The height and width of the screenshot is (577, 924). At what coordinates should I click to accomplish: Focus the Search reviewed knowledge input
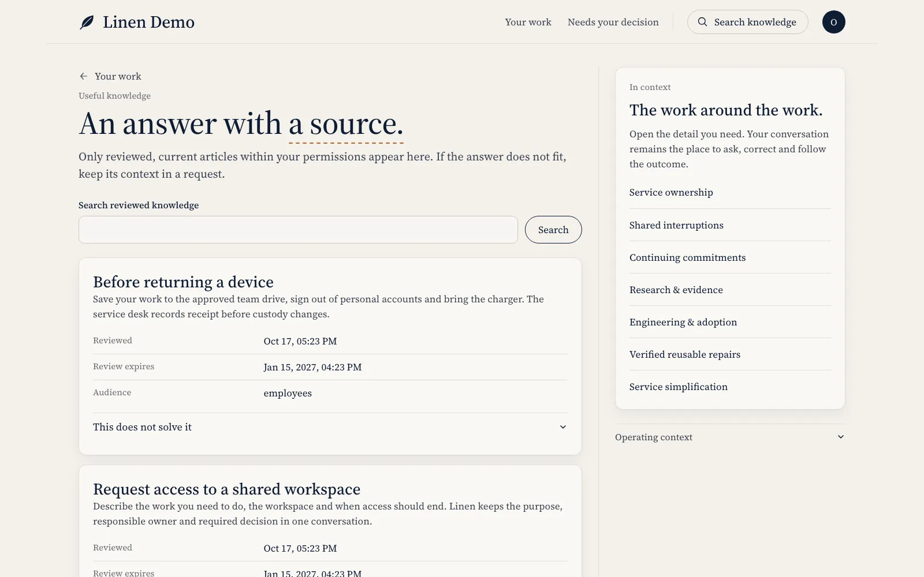coord(298,230)
